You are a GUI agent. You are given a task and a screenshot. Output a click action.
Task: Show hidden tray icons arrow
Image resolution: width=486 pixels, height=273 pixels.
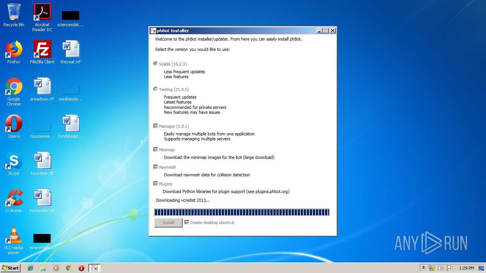pos(423,268)
